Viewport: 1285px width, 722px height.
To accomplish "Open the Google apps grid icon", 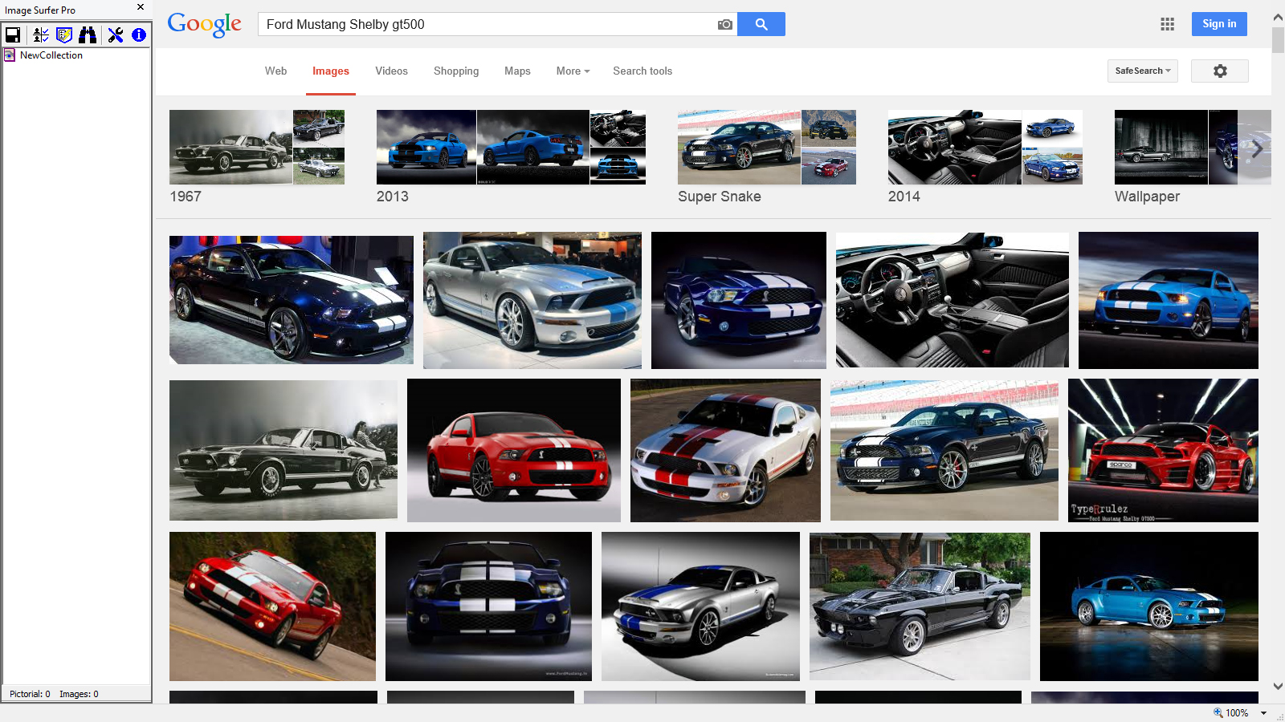I will [1168, 24].
